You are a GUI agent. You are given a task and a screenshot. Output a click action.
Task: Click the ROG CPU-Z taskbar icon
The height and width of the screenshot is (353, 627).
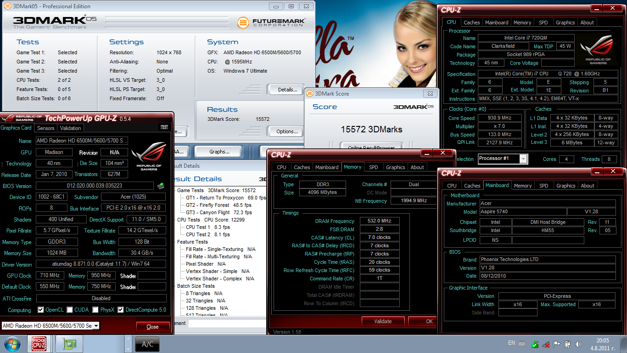point(39,344)
